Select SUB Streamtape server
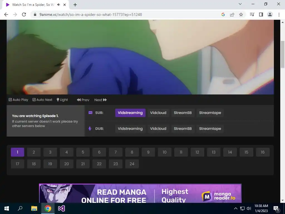 point(210,113)
